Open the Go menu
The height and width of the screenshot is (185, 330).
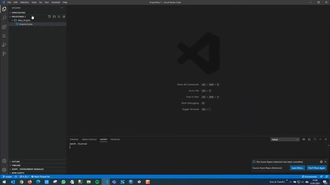tap(41, 2)
